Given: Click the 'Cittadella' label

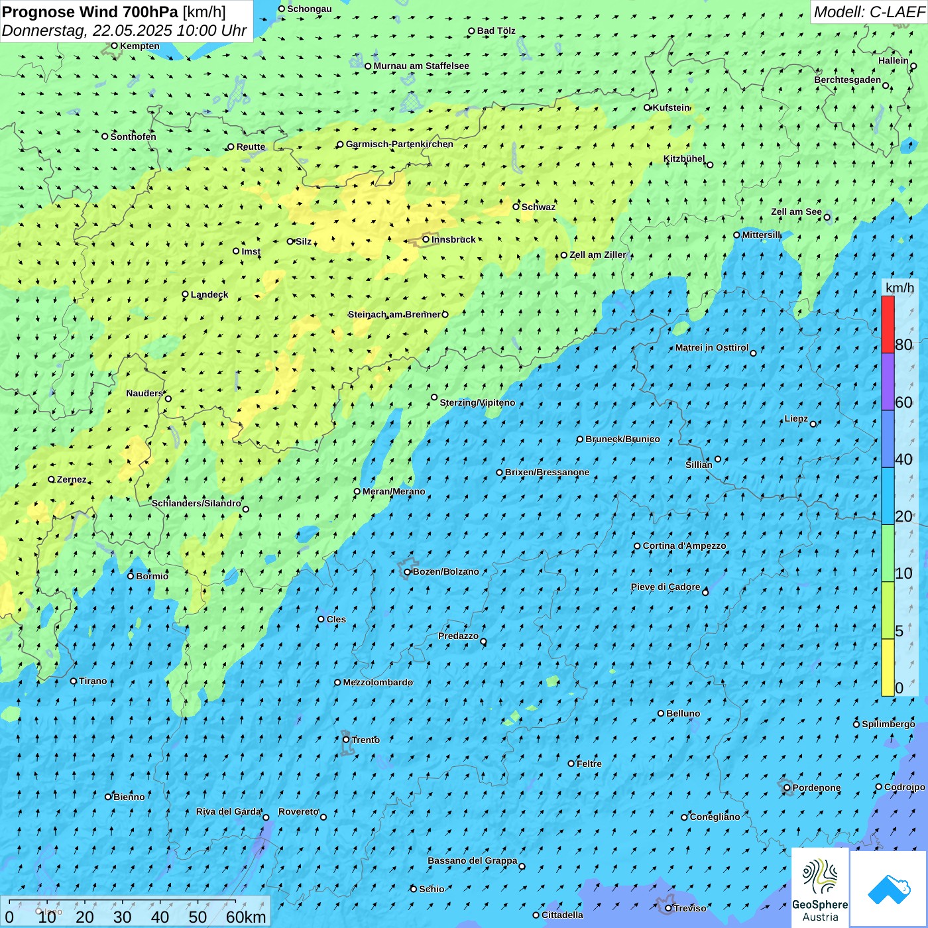Looking at the screenshot, I should pos(563,915).
